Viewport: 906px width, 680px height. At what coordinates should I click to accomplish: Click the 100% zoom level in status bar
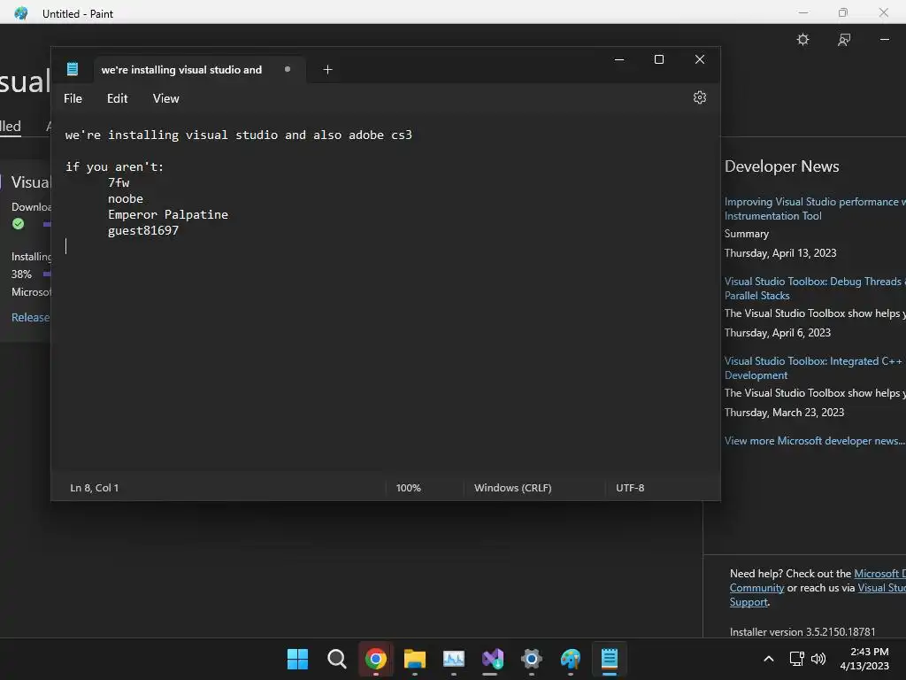(x=409, y=488)
